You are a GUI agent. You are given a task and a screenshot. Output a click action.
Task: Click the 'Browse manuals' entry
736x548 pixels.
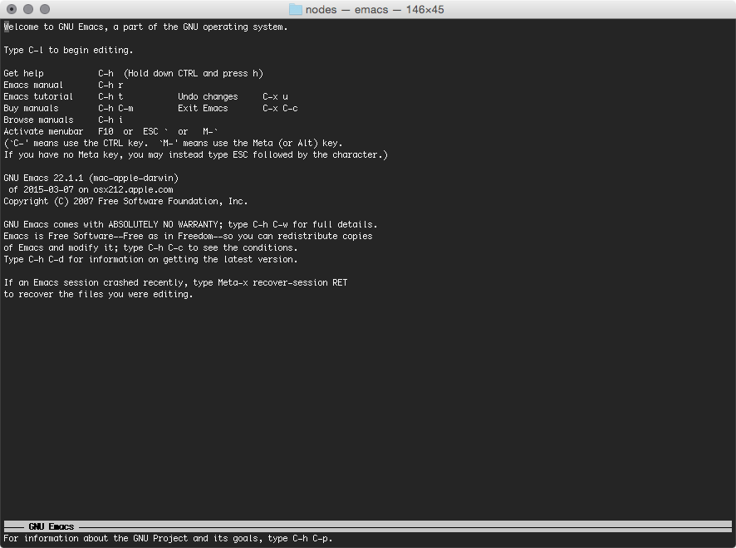tap(38, 120)
